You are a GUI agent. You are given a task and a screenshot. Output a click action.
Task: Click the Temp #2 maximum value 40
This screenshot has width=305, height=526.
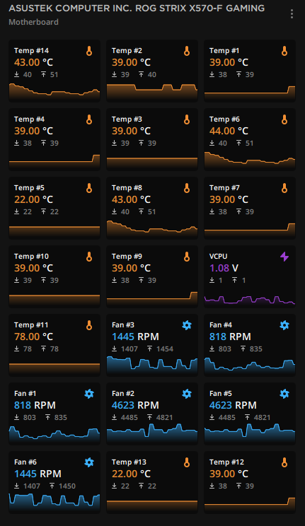tap(152, 74)
